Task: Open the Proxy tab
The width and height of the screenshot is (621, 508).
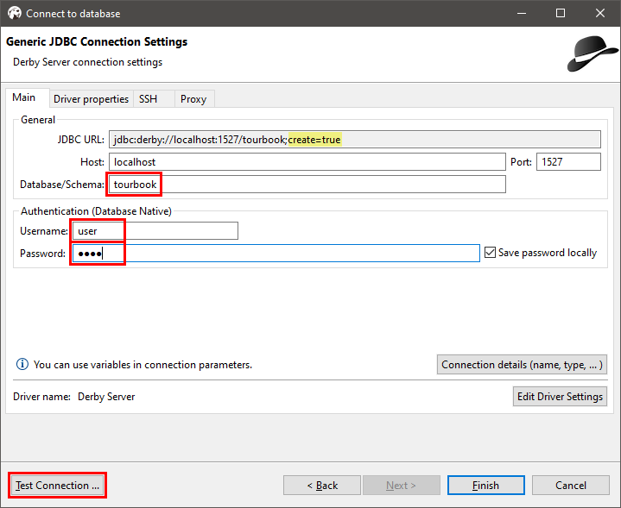Action: click(x=193, y=99)
